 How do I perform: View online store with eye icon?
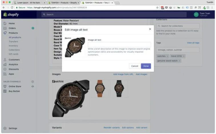pos(33,86)
